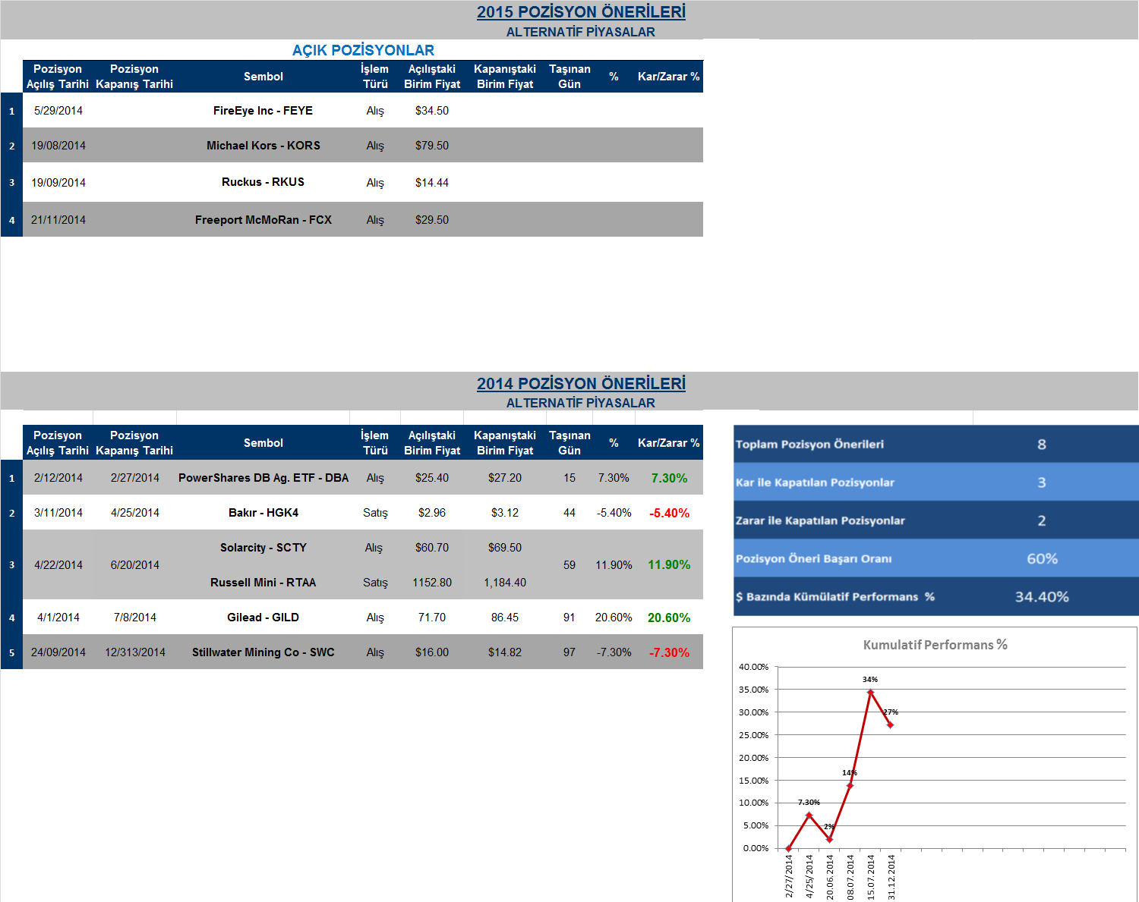
Task: Click the 27% data point on chart
Action: [890, 724]
